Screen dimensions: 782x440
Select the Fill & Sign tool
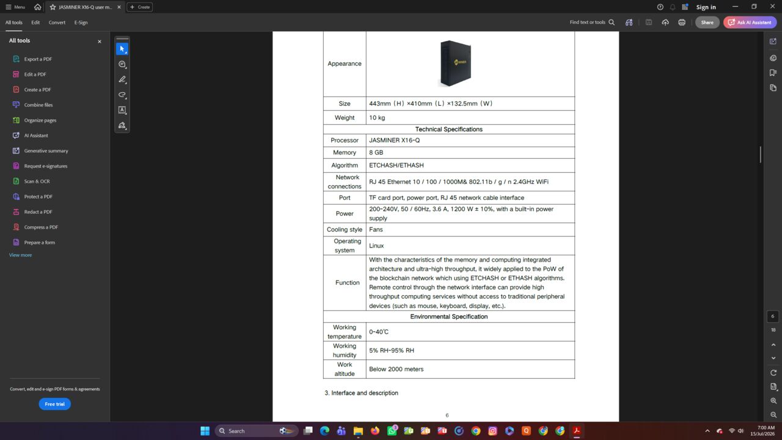point(122,125)
